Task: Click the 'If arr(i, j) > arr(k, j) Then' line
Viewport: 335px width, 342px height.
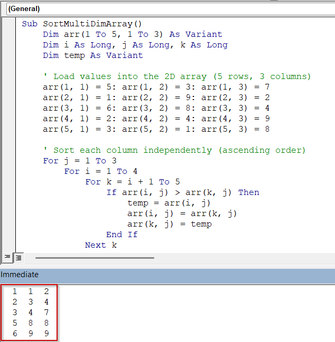Action: [182, 192]
